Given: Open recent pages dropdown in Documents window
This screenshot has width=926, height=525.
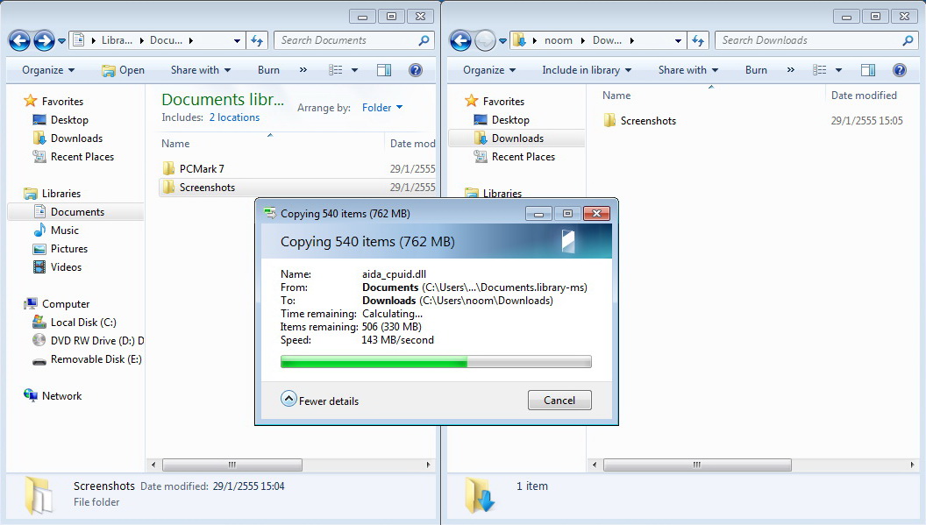Looking at the screenshot, I should (61, 40).
